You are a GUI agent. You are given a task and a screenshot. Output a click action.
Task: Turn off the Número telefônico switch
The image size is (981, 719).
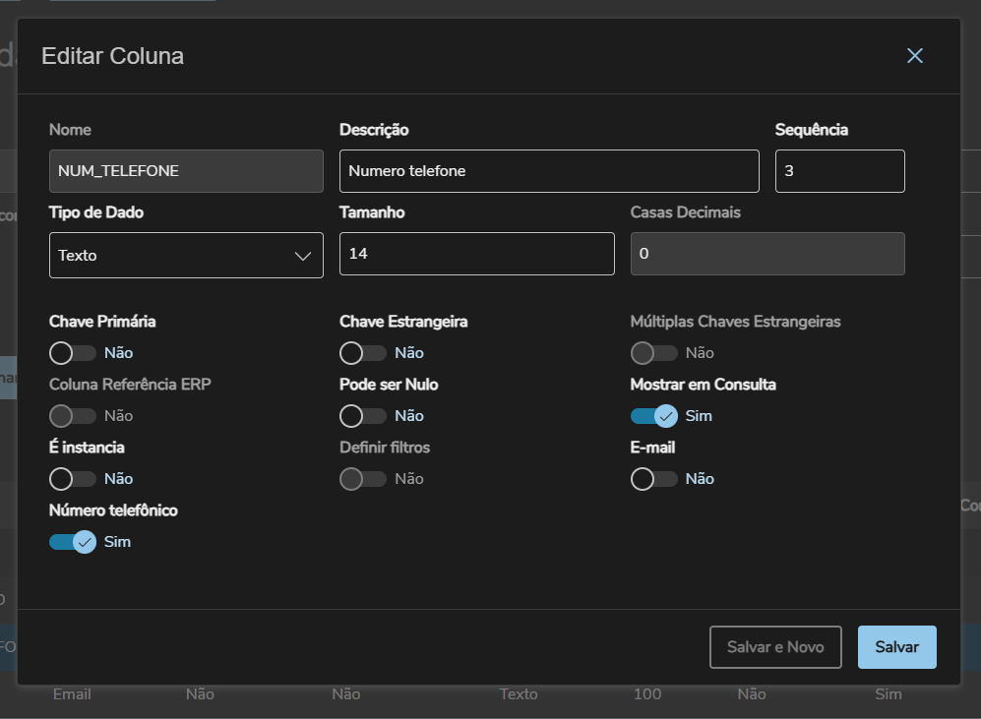point(73,542)
